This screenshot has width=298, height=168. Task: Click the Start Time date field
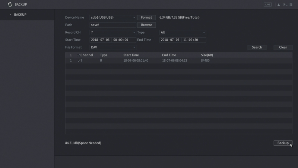tap(100, 40)
